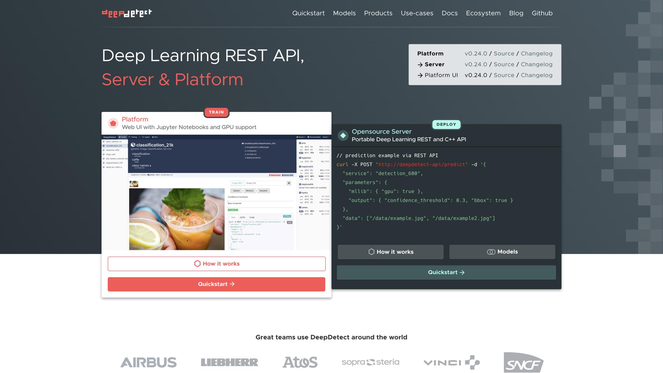663x373 pixels.
Task: Click the Atos logo
Action: (x=300, y=362)
